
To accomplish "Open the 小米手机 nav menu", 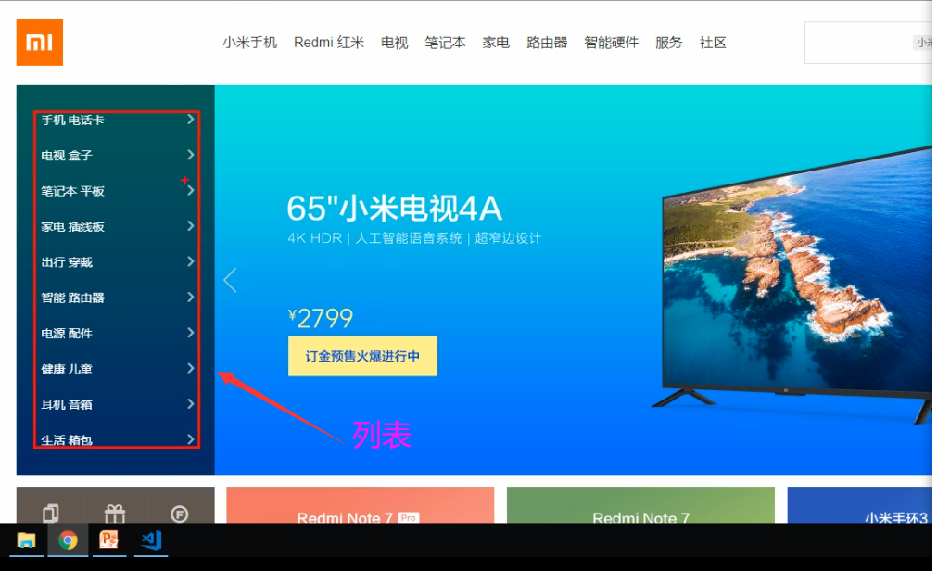I will click(249, 43).
